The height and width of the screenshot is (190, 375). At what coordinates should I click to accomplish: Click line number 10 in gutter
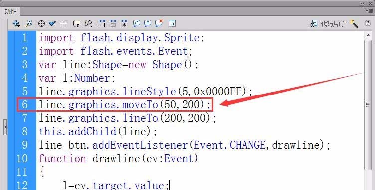22,158
